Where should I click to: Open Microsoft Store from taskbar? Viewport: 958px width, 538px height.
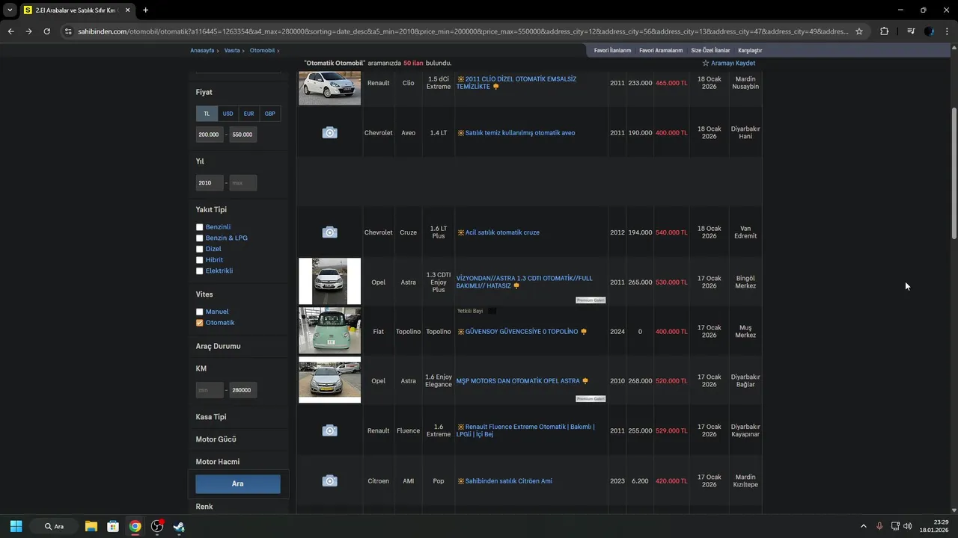coord(113,526)
